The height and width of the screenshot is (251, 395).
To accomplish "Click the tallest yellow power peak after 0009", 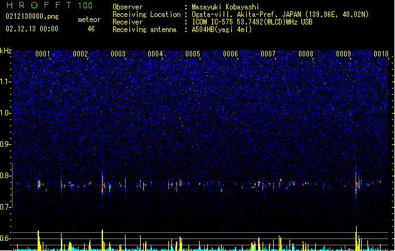I will click(x=356, y=238).
